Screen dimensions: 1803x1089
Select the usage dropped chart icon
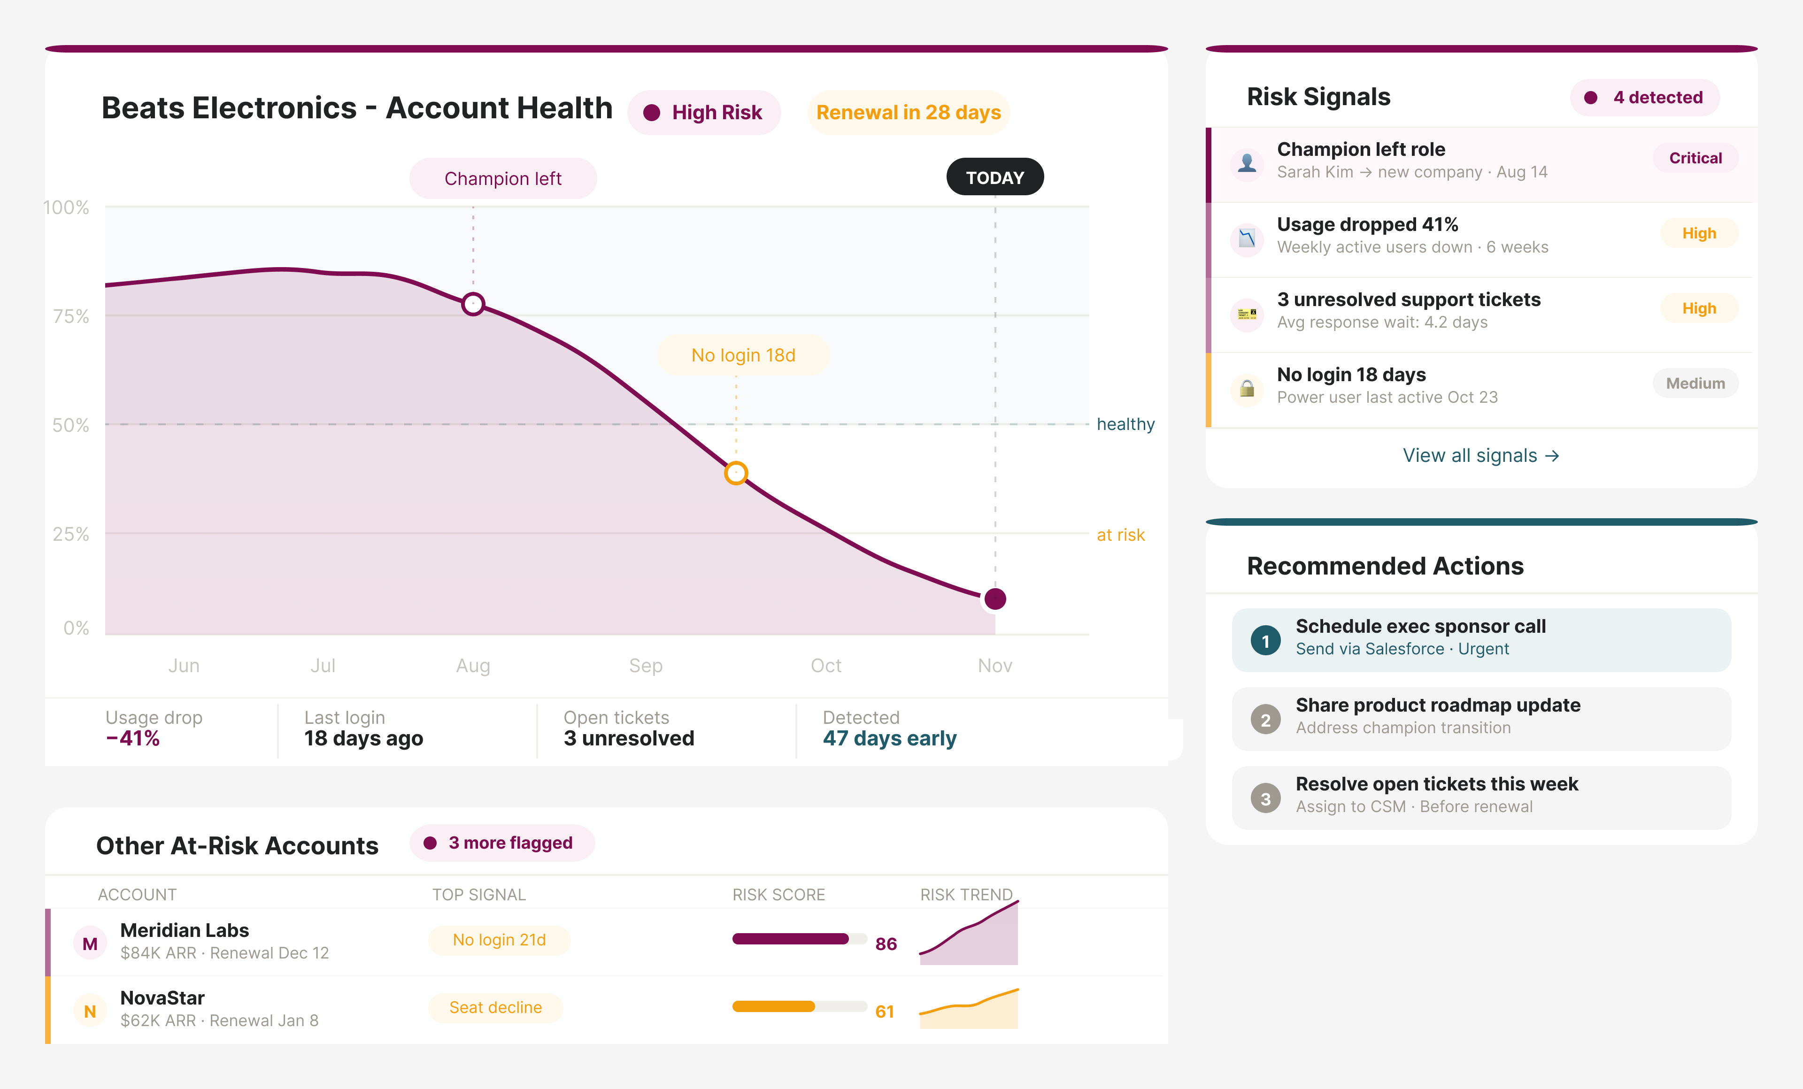[1246, 239]
